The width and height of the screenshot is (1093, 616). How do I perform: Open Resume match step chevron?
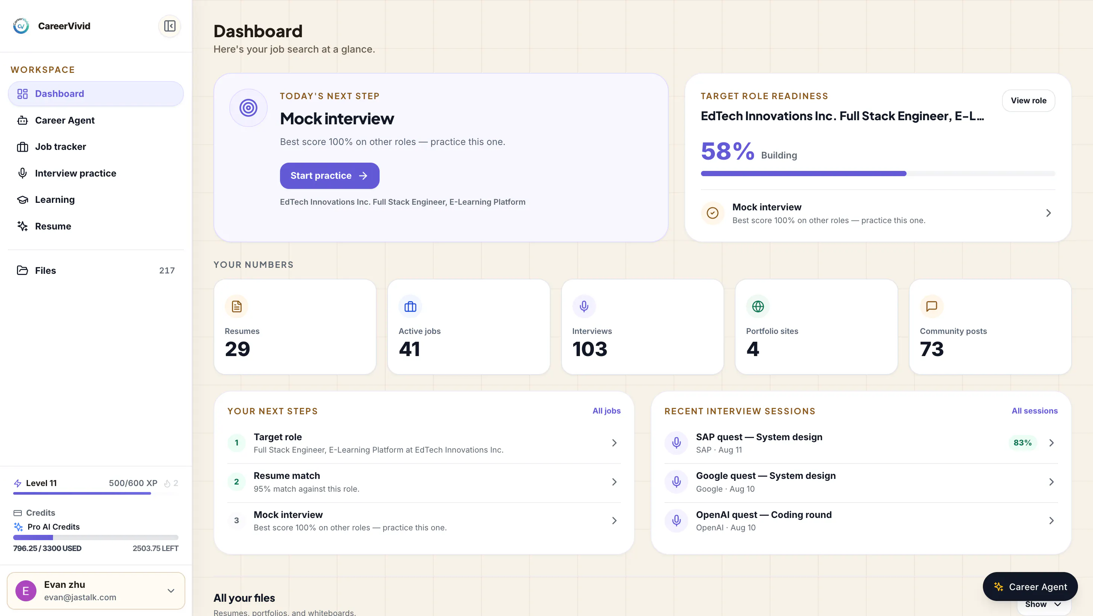[614, 482]
